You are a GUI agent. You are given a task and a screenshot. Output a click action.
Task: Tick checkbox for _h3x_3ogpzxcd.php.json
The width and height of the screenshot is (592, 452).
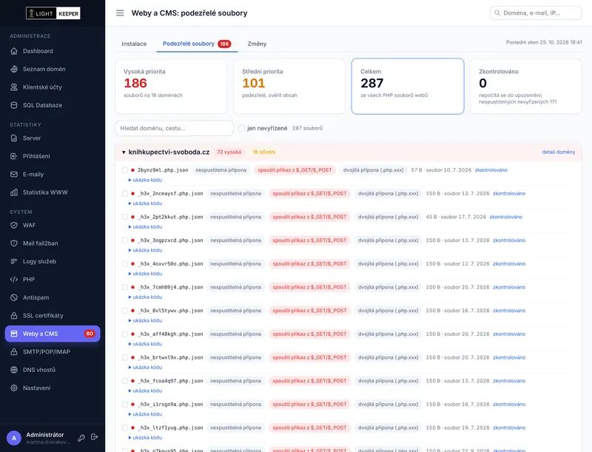point(125,240)
